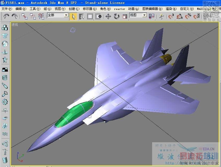This screenshot has width=221, height=167.
Task: Create a reactor Fracture object
Action: point(5,126)
